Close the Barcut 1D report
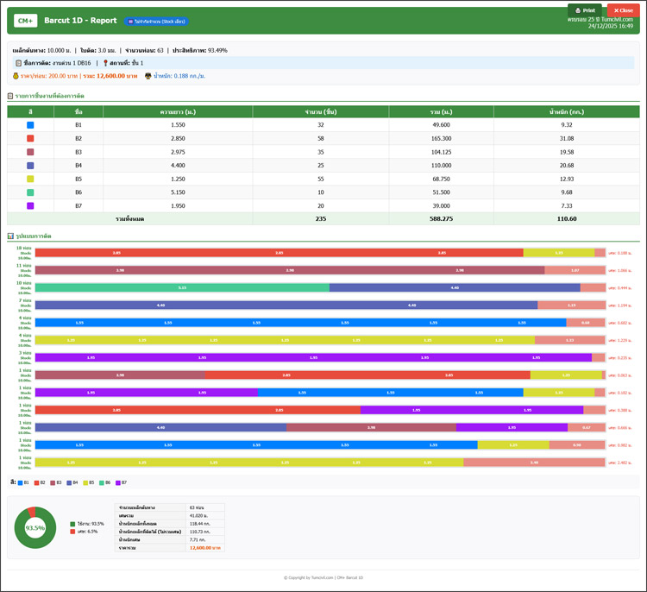The image size is (647, 592). coord(622,10)
